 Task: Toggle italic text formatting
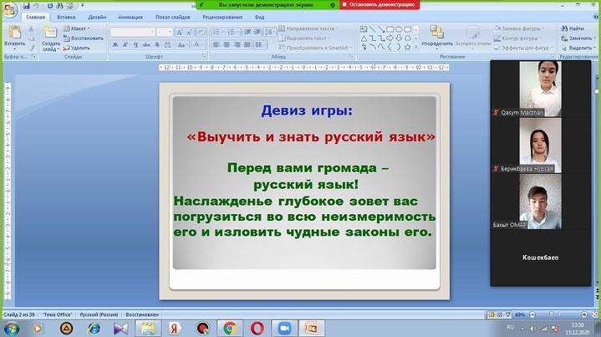[x=125, y=44]
